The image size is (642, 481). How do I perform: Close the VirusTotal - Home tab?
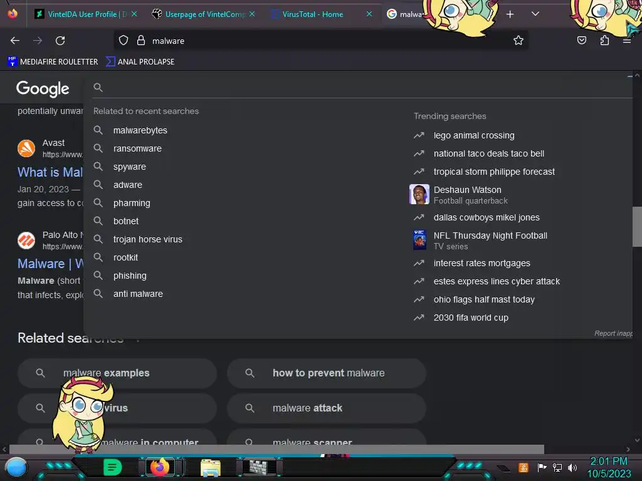pyautogui.click(x=369, y=14)
